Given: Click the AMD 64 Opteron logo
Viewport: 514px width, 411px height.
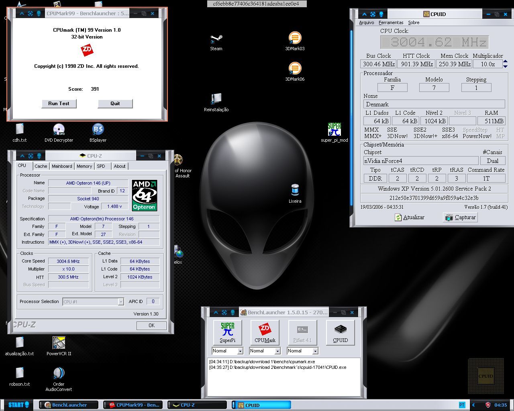Looking at the screenshot, I should [x=145, y=195].
